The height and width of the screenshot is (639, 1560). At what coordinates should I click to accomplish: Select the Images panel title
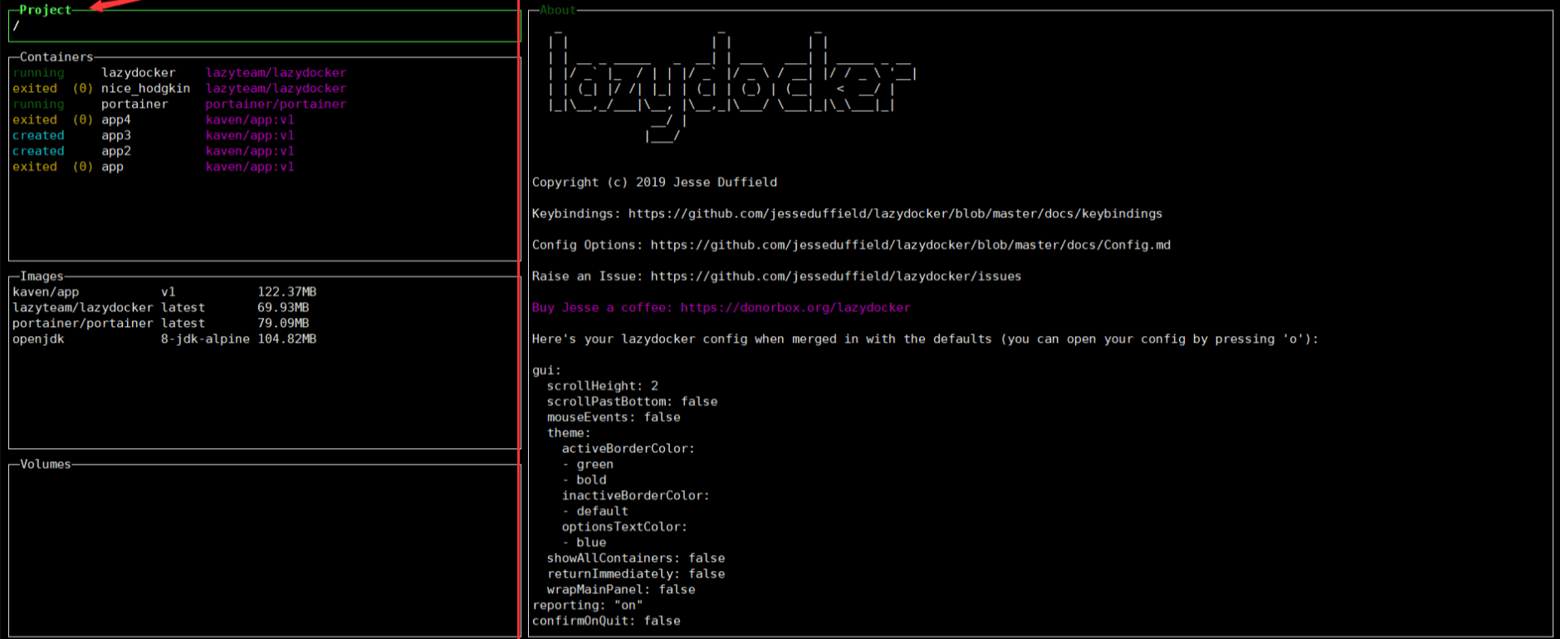42,276
